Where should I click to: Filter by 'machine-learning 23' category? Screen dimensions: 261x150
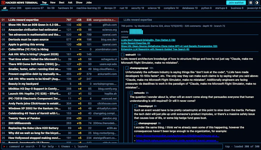click(88, 8)
